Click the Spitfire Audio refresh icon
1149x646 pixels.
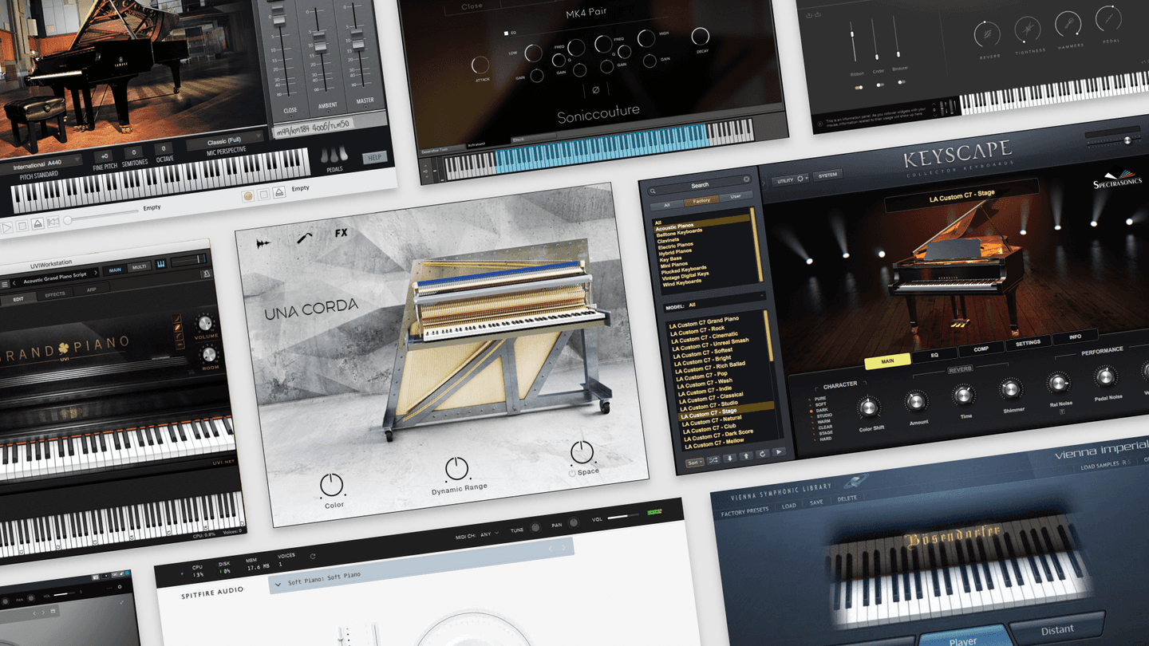click(x=313, y=556)
